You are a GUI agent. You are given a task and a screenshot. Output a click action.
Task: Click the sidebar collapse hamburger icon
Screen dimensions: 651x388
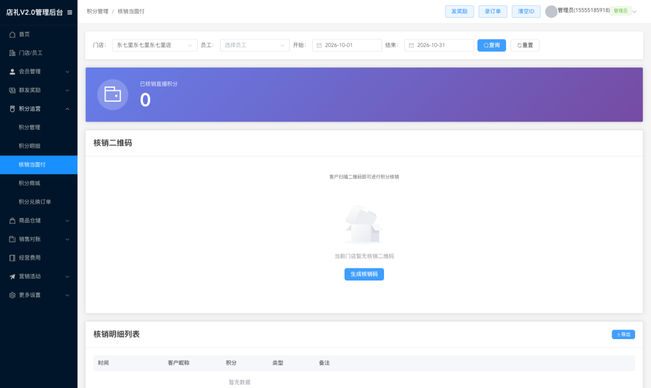click(70, 13)
